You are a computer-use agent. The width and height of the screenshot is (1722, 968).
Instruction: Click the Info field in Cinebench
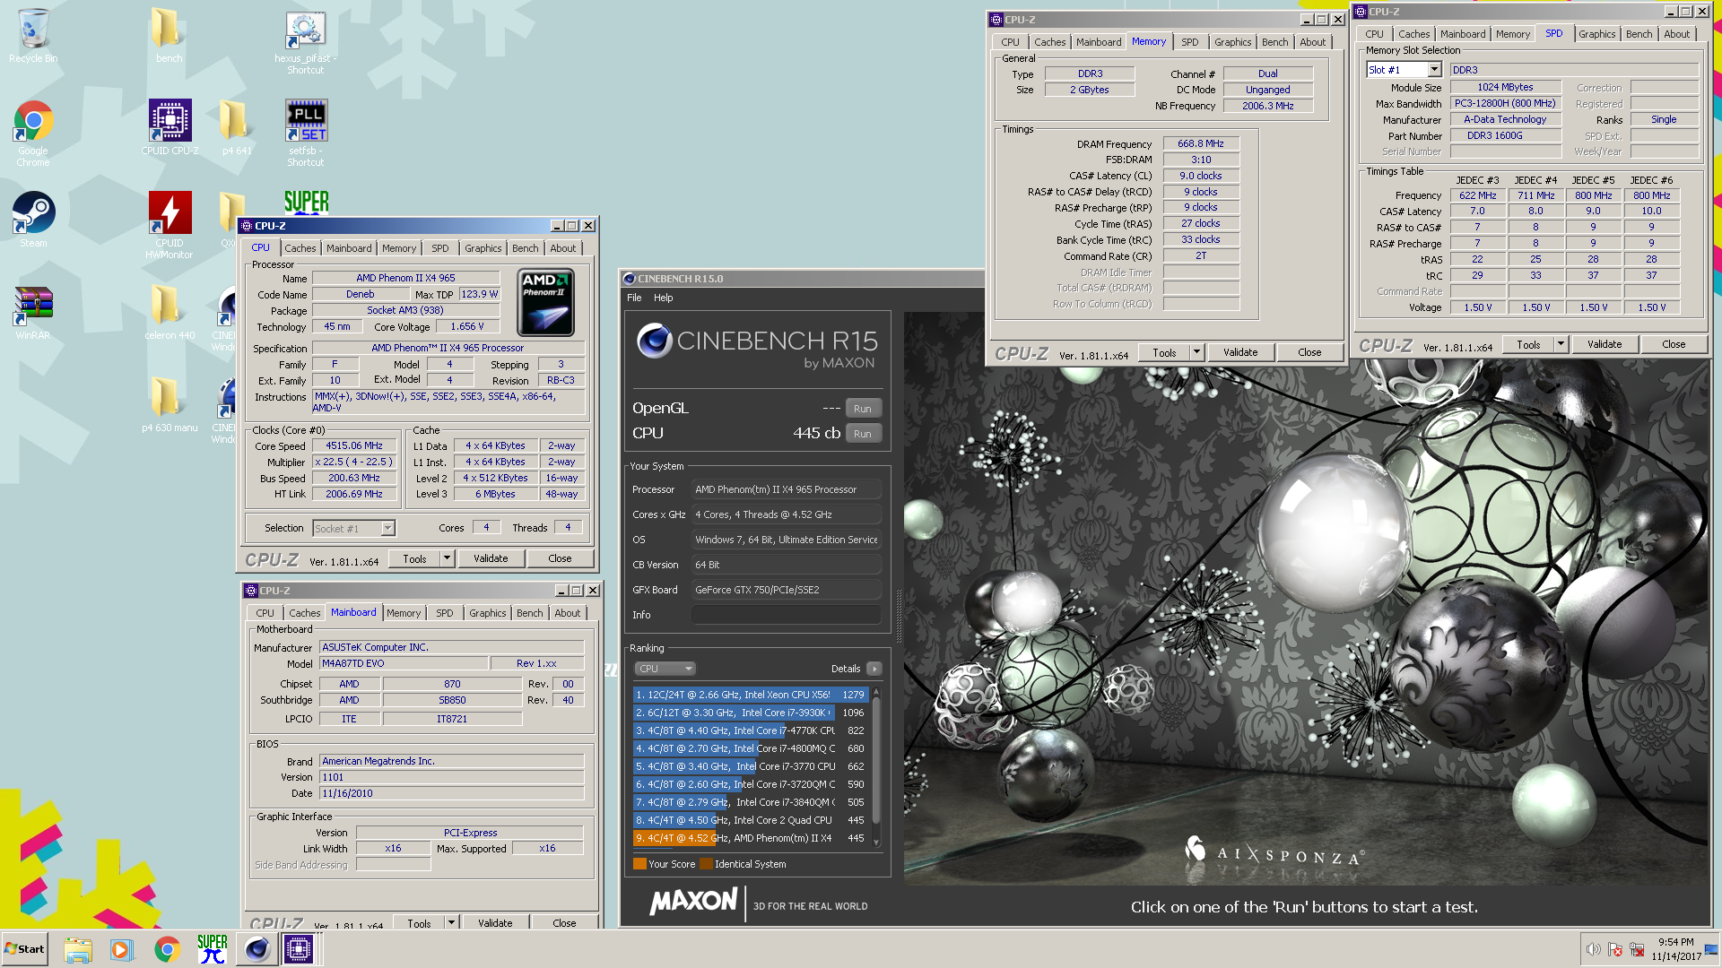(x=786, y=615)
